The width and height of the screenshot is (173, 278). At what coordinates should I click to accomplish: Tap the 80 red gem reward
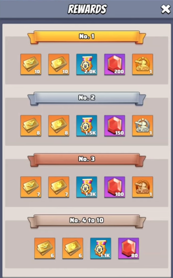pos(129,248)
